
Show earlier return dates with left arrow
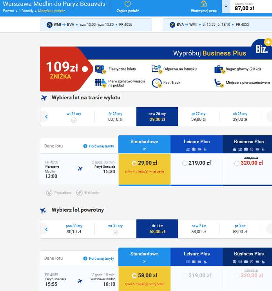46,229
